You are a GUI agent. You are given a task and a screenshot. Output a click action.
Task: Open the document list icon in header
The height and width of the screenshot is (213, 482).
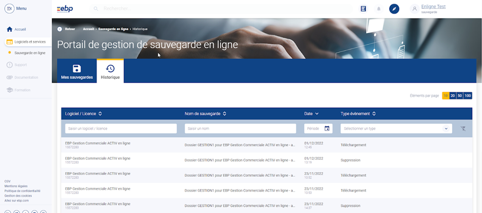(x=364, y=9)
